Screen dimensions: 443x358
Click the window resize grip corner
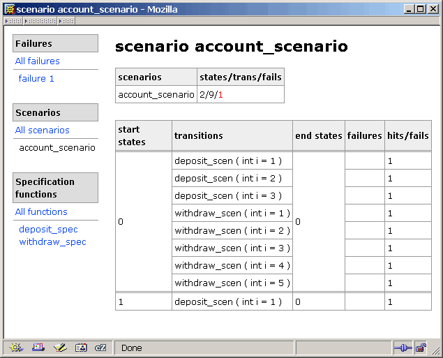coord(435,351)
